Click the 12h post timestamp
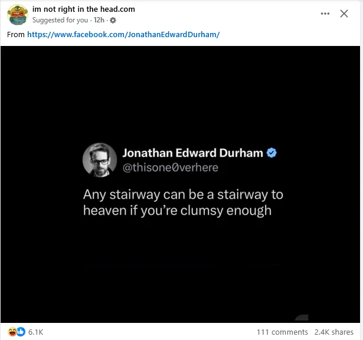 coord(99,20)
